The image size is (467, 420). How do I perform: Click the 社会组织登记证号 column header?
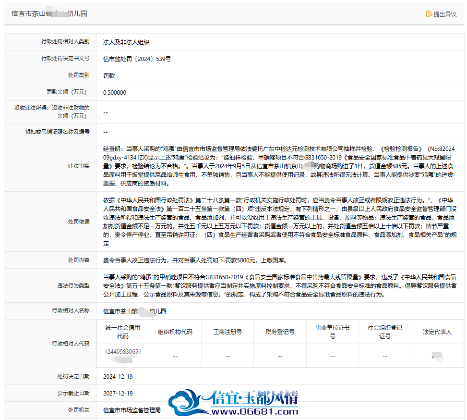[x=385, y=332]
